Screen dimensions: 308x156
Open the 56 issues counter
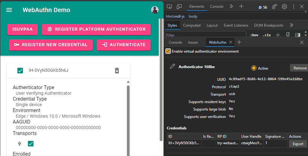[263, 7]
